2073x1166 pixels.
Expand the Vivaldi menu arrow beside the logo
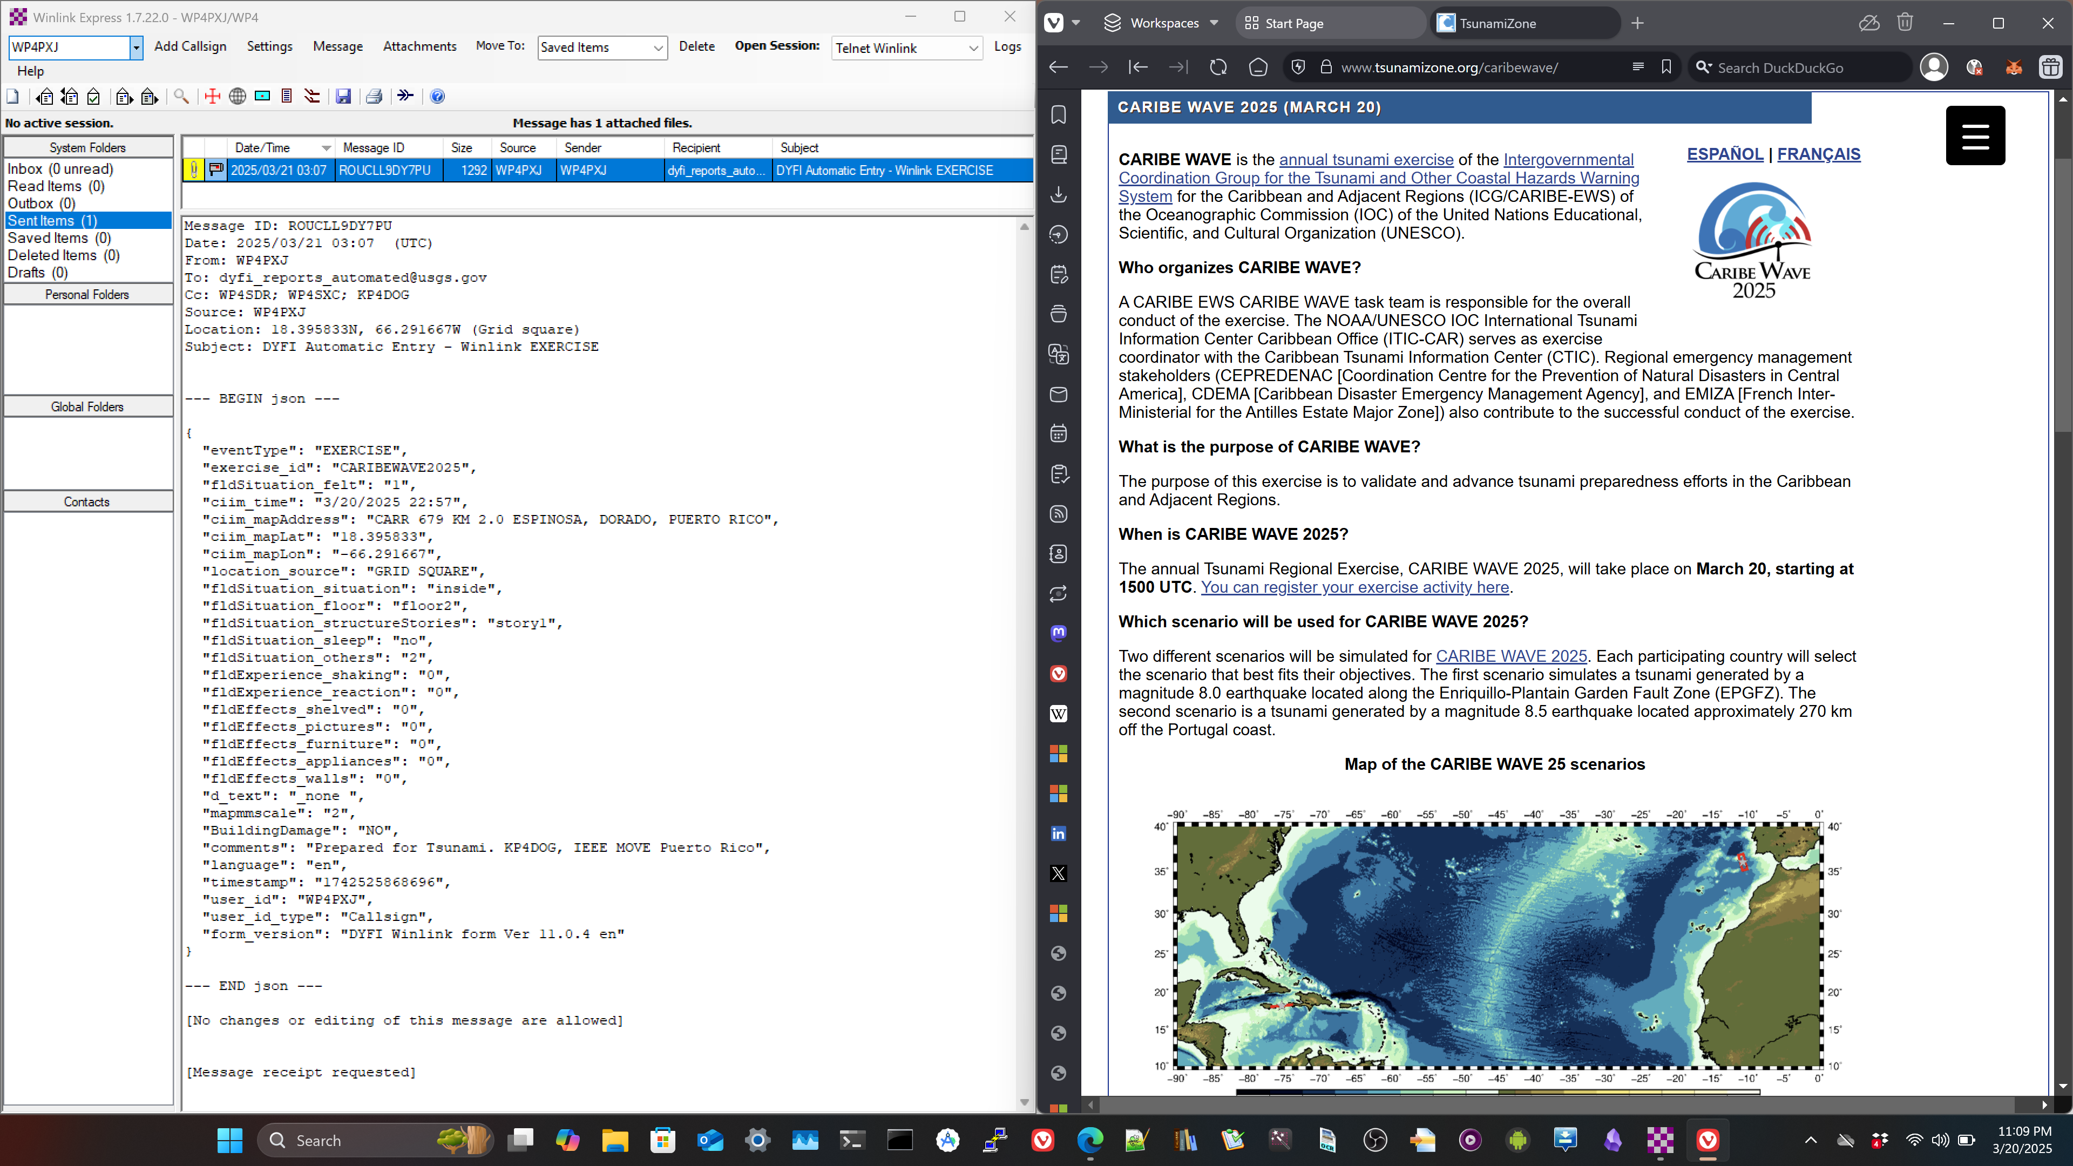click(1076, 23)
